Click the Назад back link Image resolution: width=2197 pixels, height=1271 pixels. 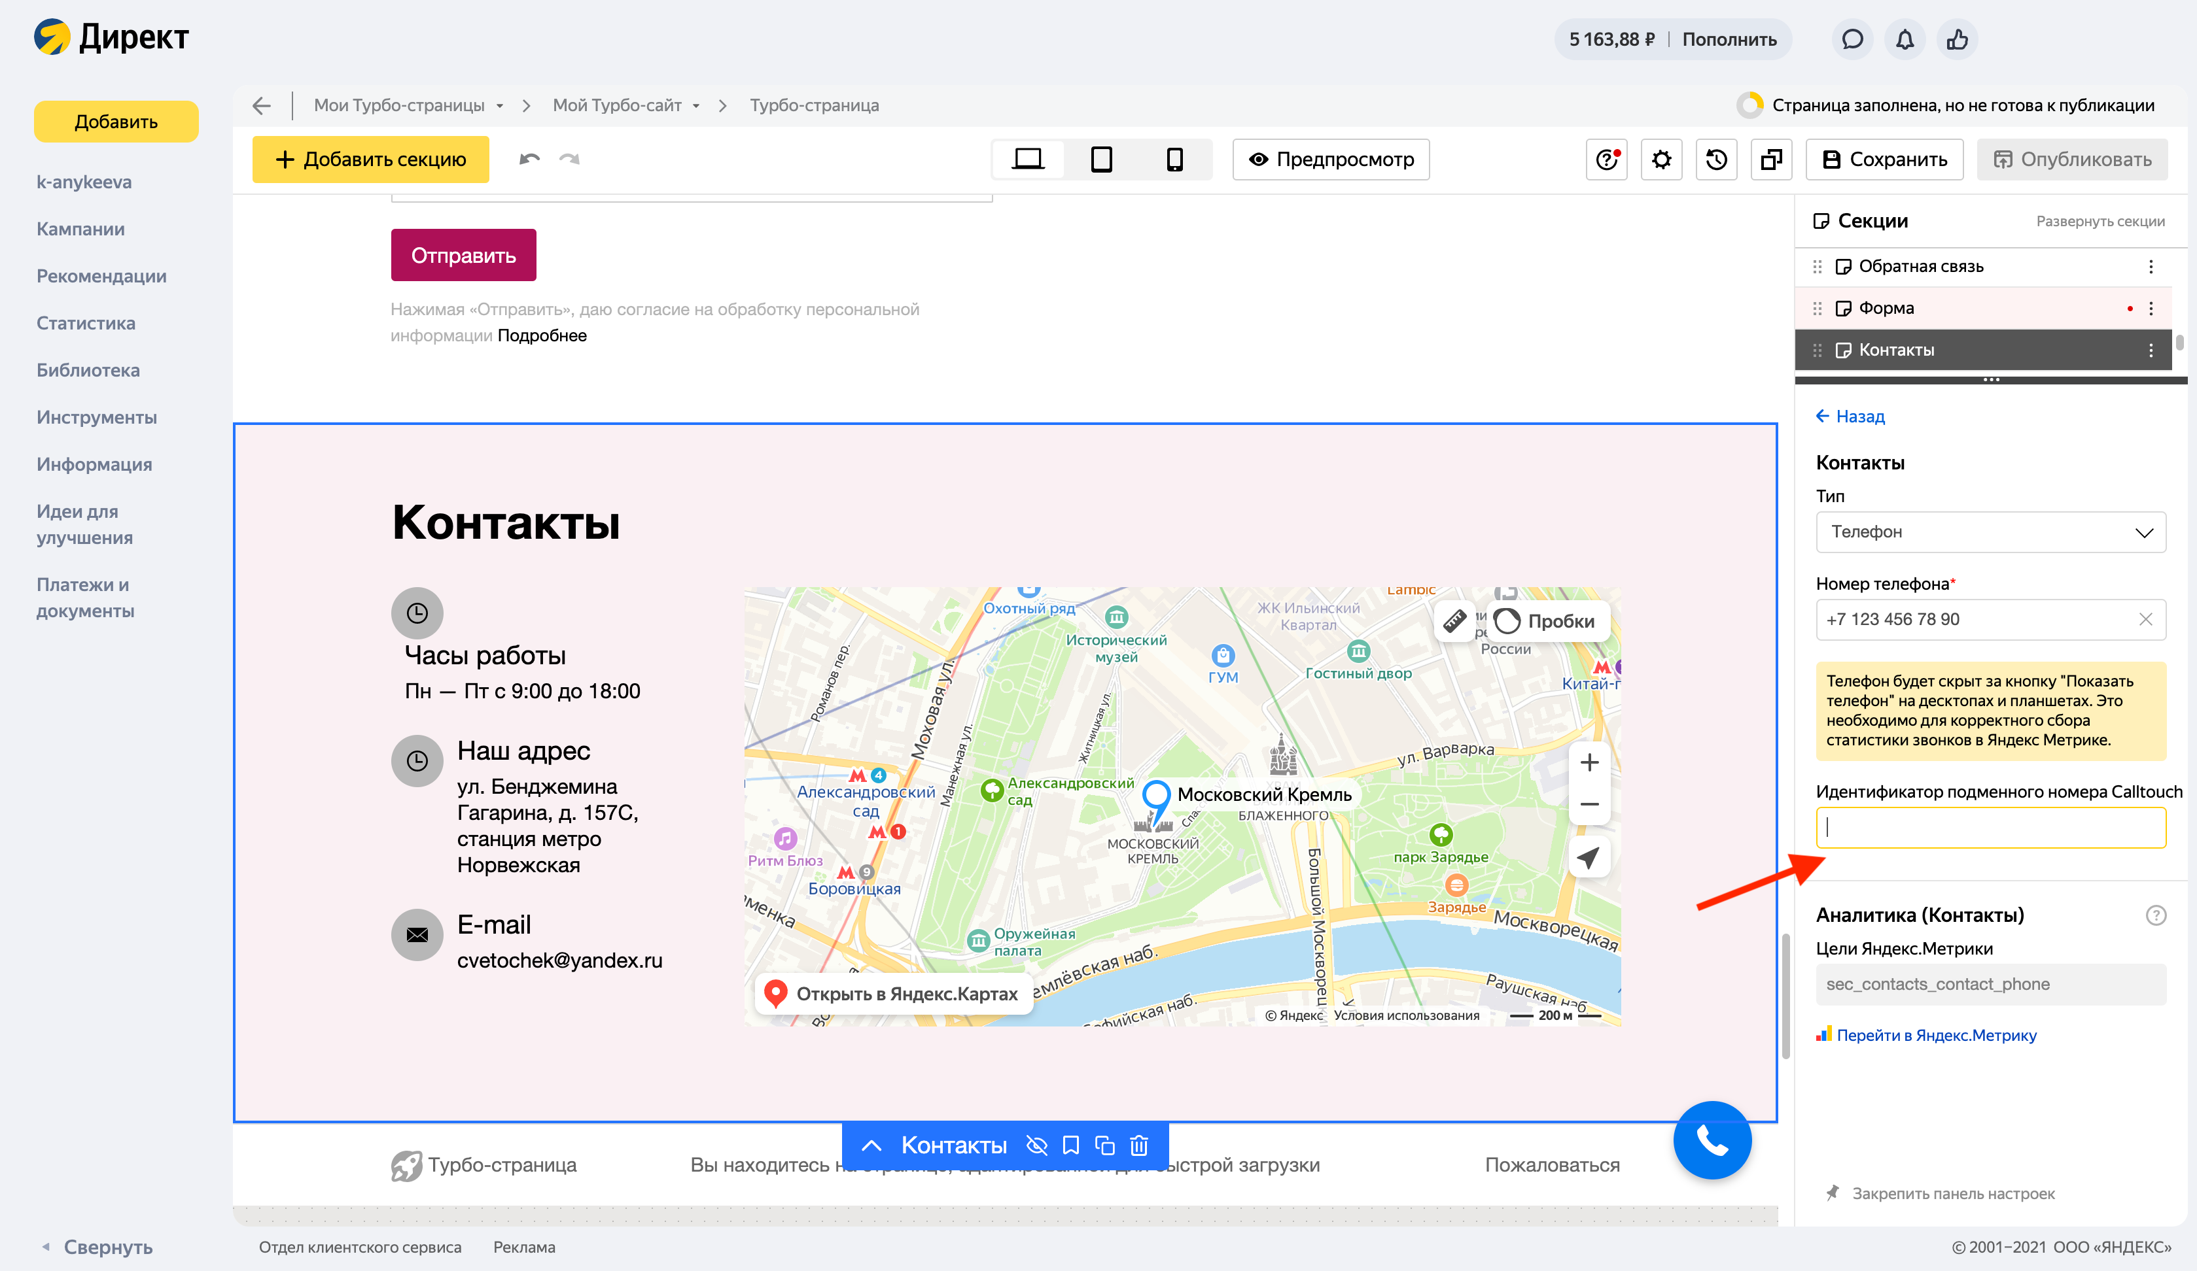tap(1850, 416)
